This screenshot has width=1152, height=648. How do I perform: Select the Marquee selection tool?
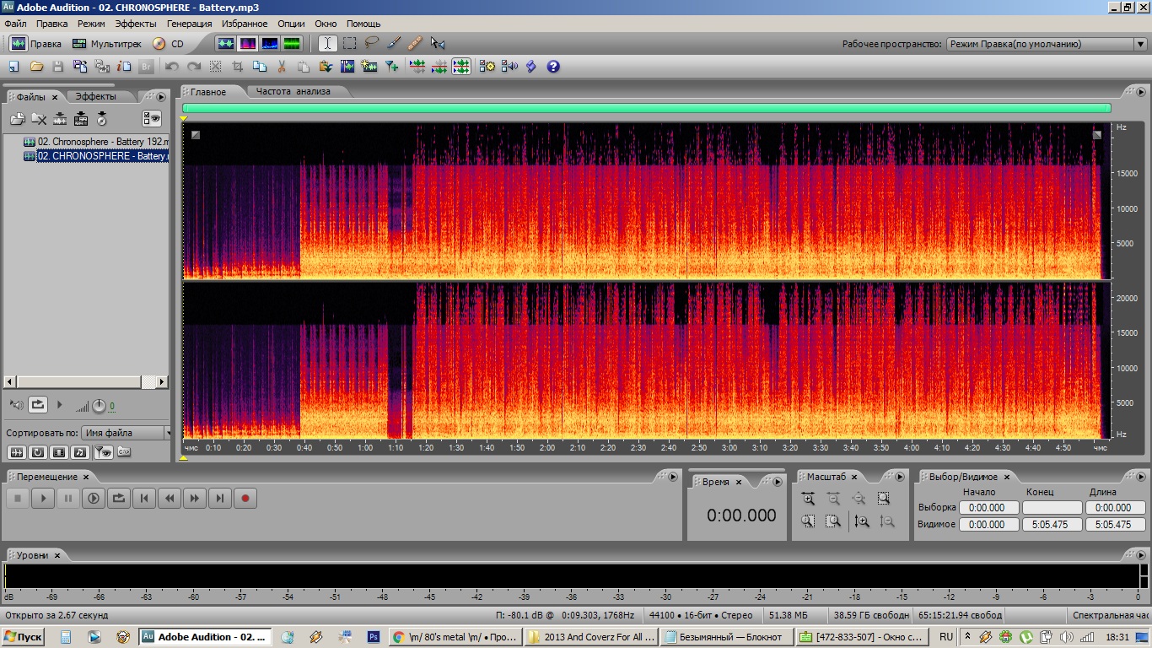(350, 43)
